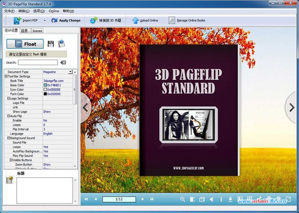Open the 转换(C) menu
This screenshot has height=213, width=299.
24,11
